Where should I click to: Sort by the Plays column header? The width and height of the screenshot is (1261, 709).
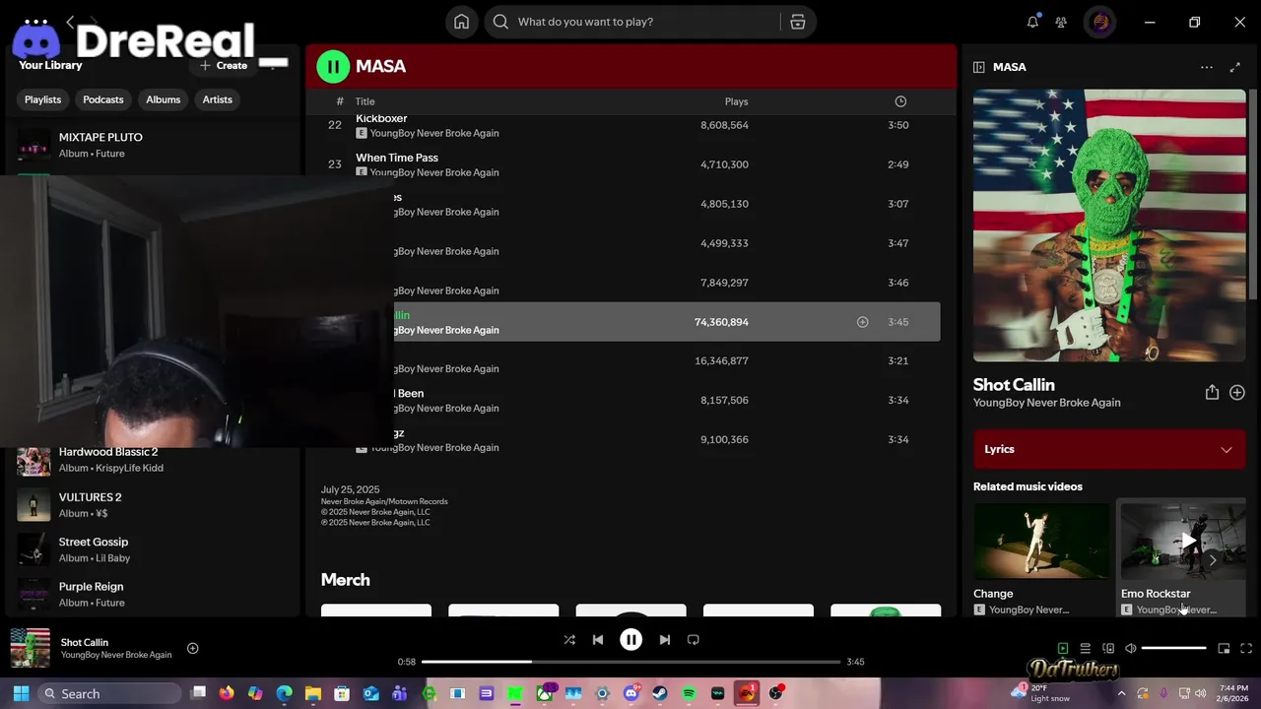coord(736,101)
